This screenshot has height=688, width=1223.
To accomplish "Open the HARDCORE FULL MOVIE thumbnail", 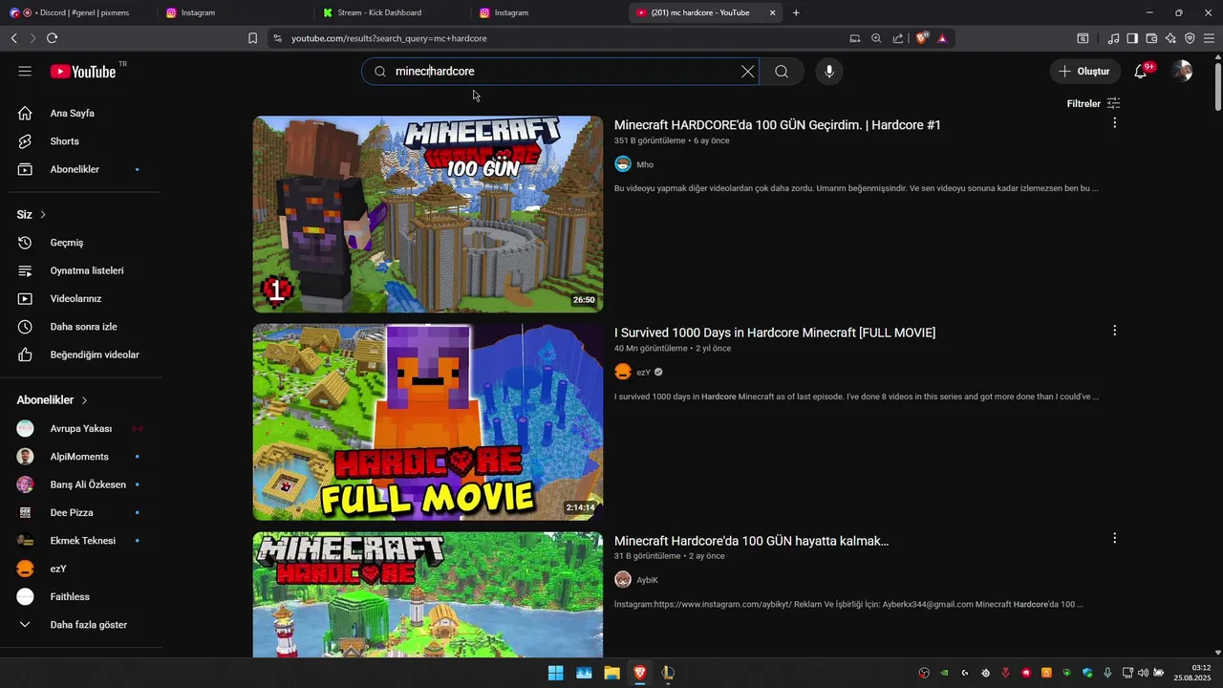I will (x=428, y=421).
